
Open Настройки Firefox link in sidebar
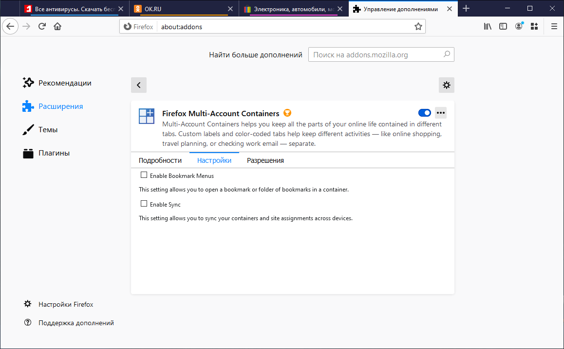coord(66,304)
